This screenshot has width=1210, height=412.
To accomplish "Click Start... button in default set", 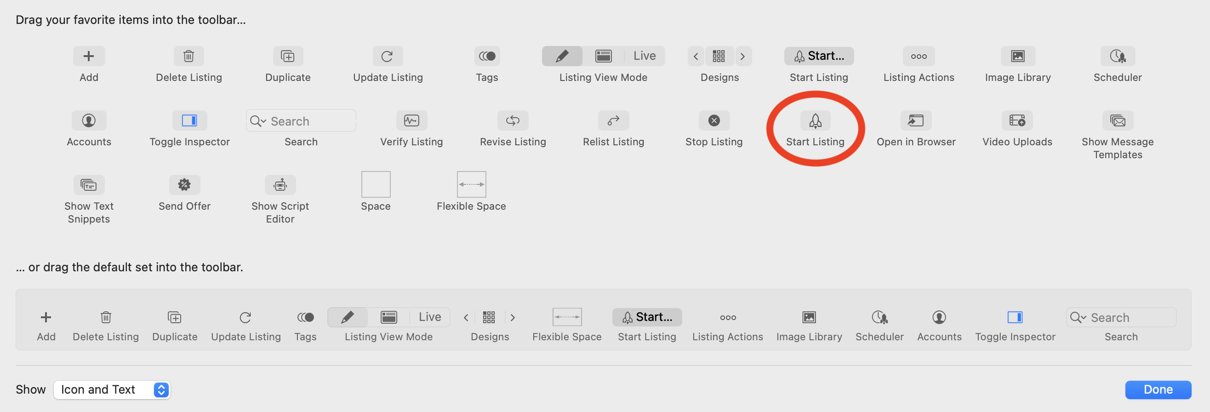I will 647,318.
